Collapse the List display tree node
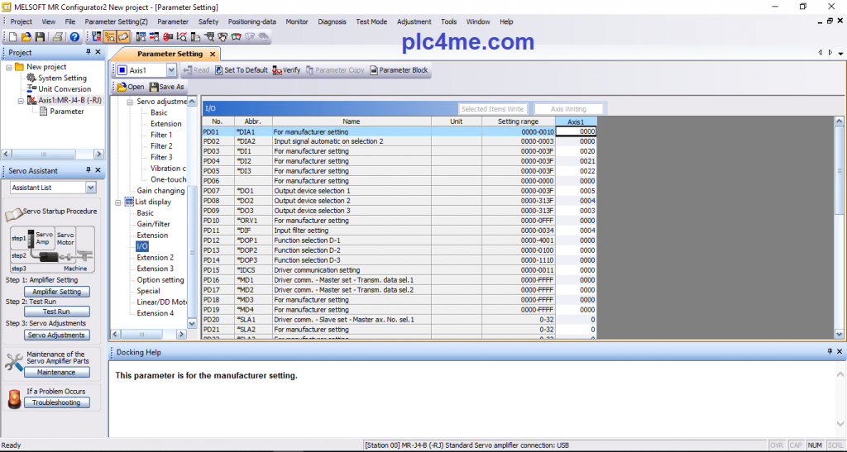The height and width of the screenshot is (452, 847). tap(129, 202)
